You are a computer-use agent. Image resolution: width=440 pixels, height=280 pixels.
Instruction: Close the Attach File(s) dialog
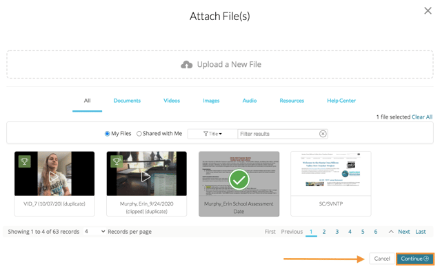tap(428, 11)
